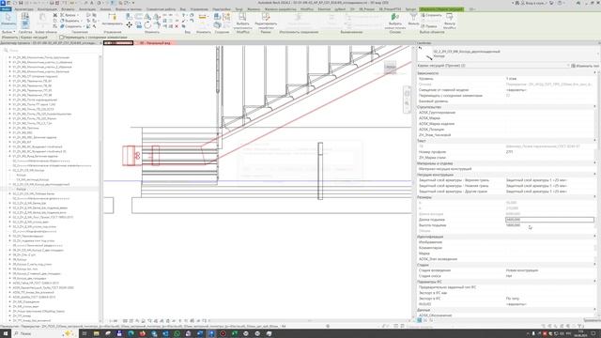Click "Изменить тип" edit type button
The image size is (601, 338).
pyautogui.click(x=585, y=66)
